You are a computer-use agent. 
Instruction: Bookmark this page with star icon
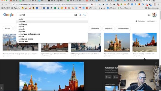[x=95, y=5]
